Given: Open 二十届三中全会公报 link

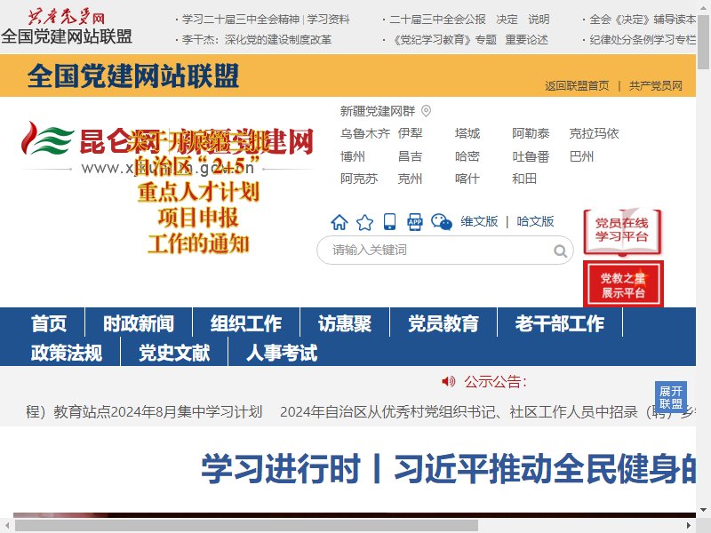Looking at the screenshot, I should 437,20.
